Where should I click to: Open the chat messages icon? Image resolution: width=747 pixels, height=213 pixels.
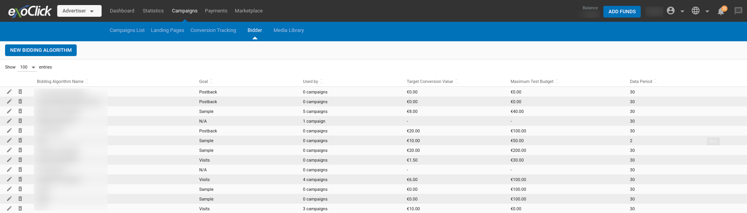tap(738, 11)
